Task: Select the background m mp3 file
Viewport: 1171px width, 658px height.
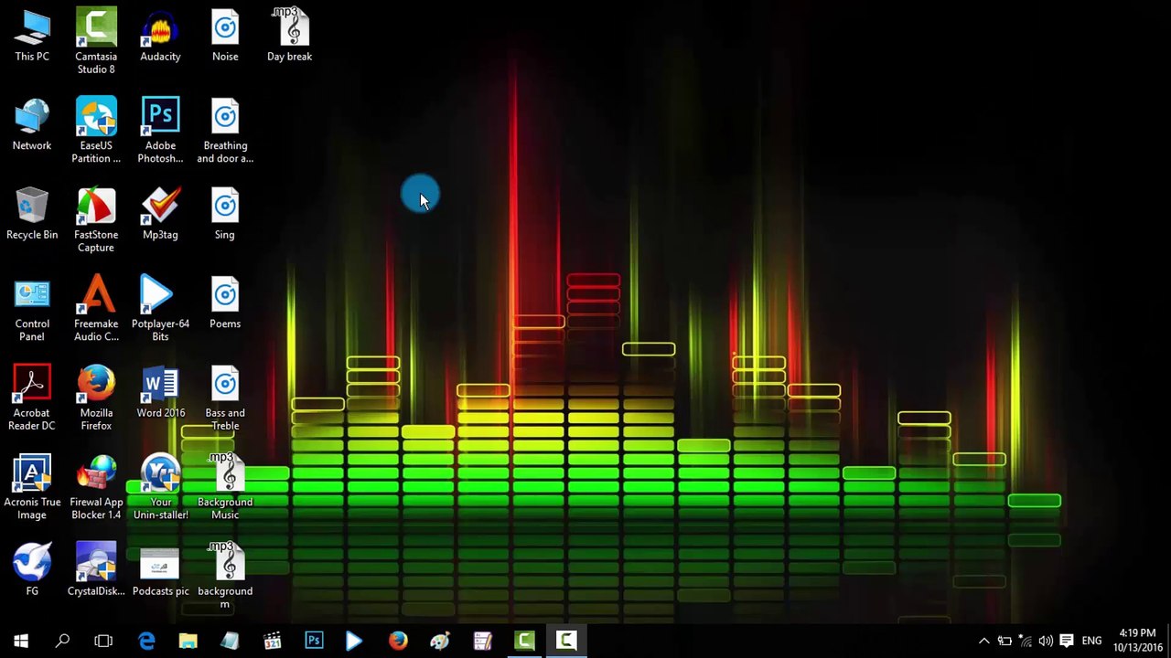Action: pos(225,576)
